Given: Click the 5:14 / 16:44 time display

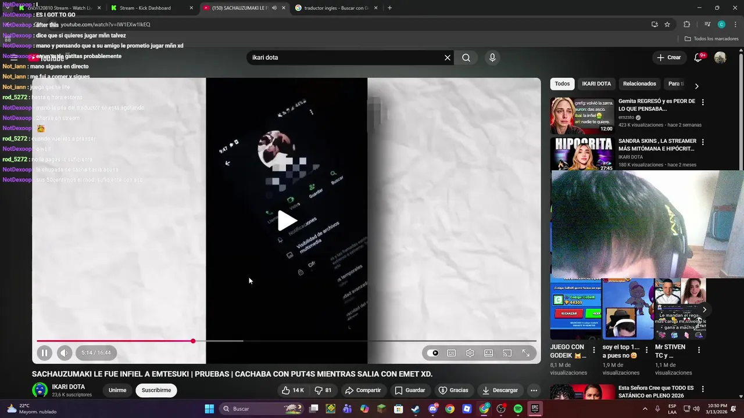Looking at the screenshot, I should [96, 352].
